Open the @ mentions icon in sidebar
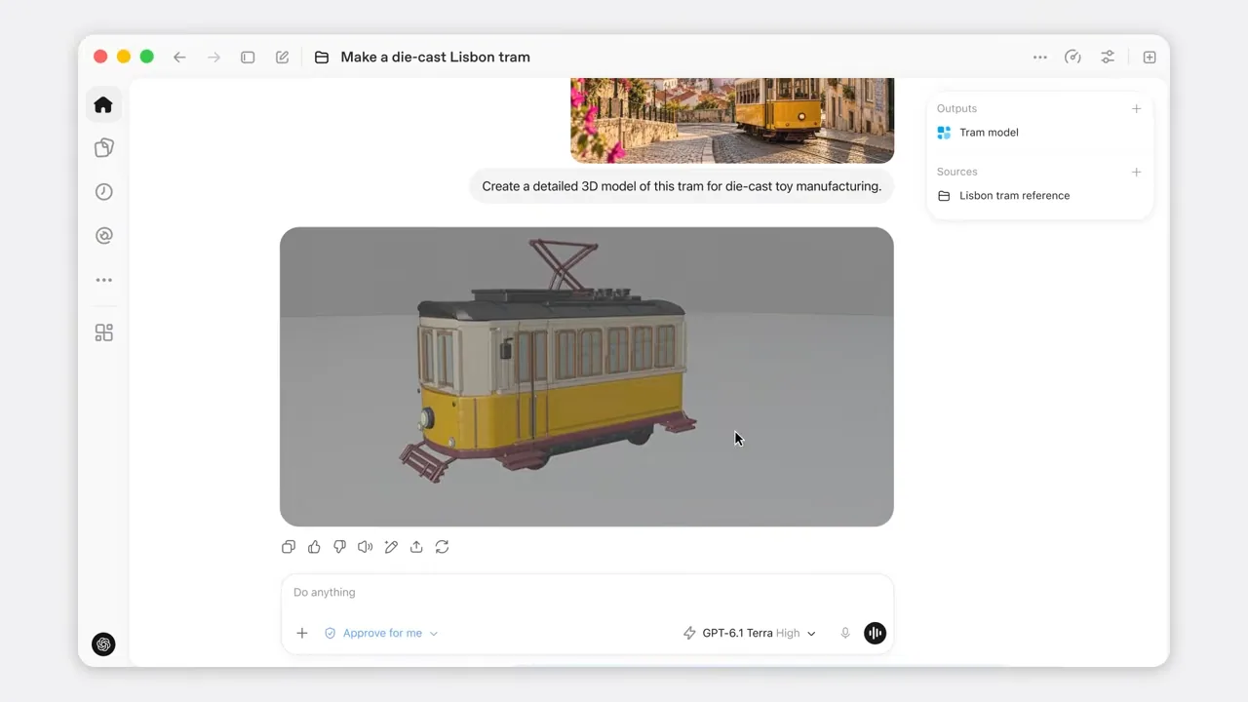Image resolution: width=1248 pixels, height=702 pixels. click(x=103, y=236)
